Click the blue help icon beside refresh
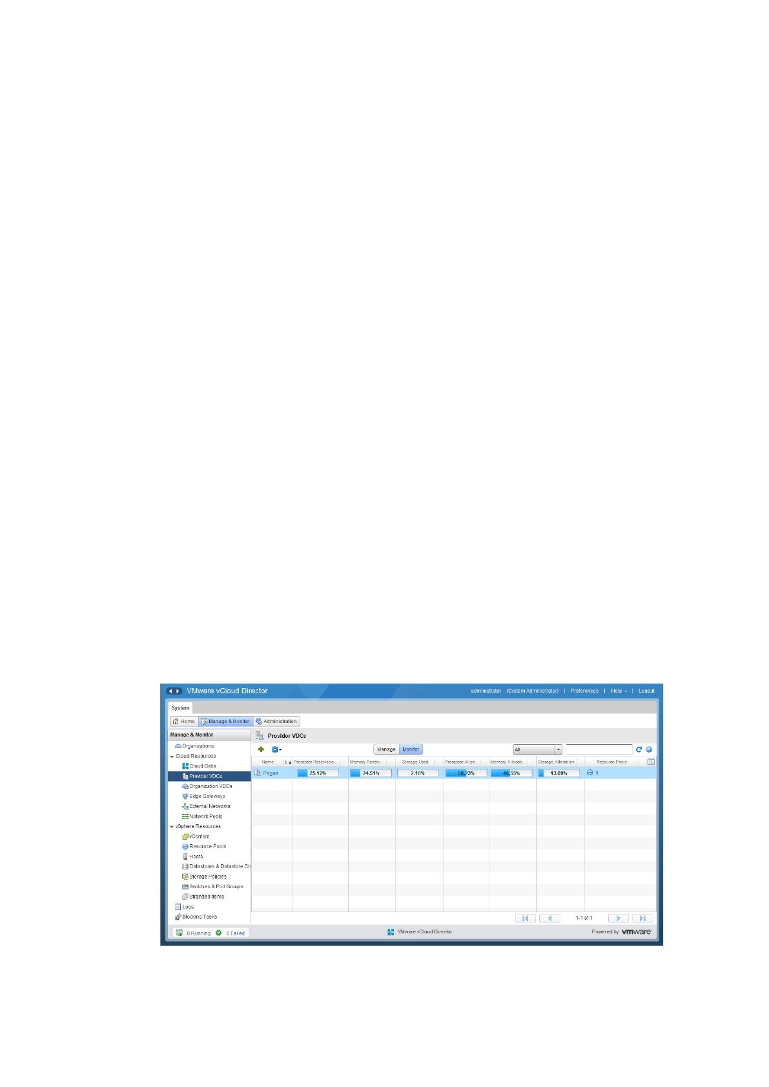This screenshot has width=769, height=1087. click(649, 749)
